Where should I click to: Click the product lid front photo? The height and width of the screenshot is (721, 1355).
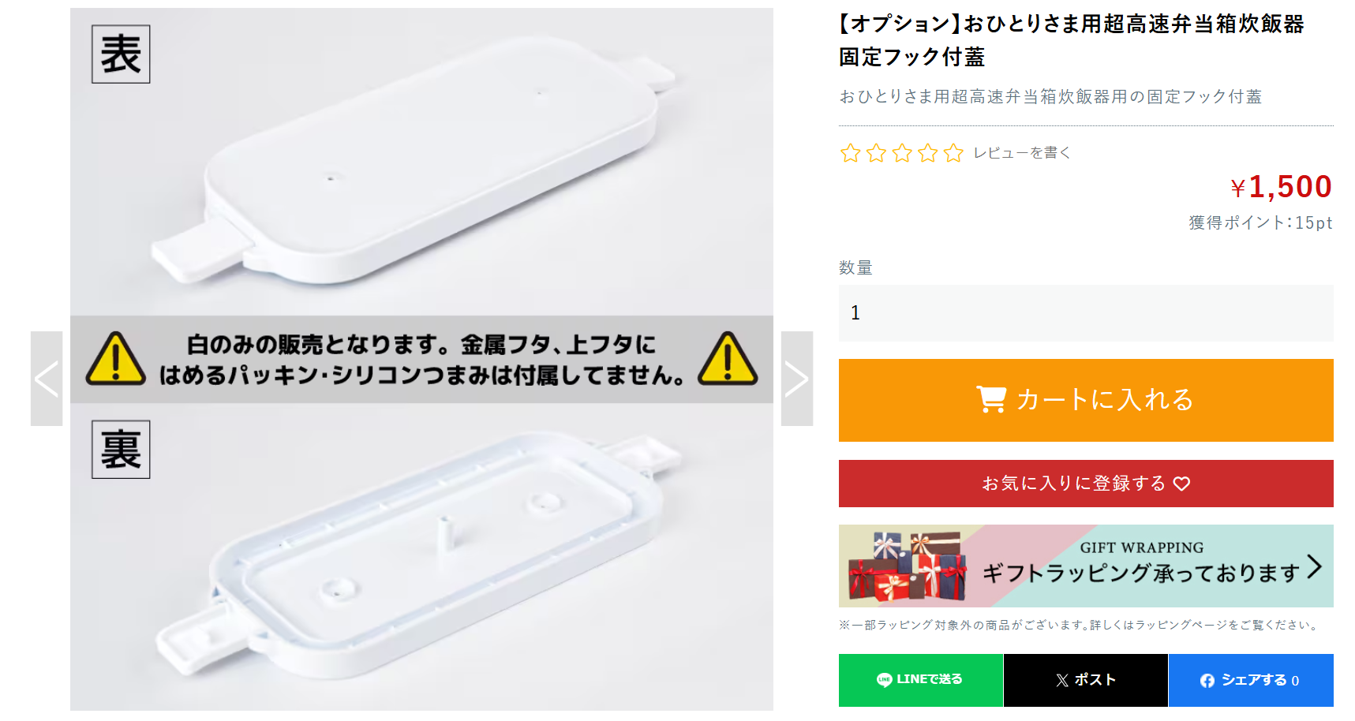pyautogui.click(x=421, y=162)
